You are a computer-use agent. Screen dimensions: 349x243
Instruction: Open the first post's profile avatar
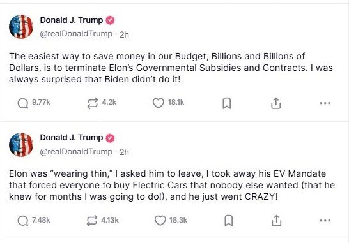click(21, 27)
